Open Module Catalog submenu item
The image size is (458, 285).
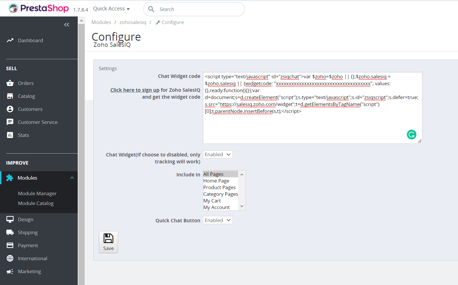click(36, 203)
